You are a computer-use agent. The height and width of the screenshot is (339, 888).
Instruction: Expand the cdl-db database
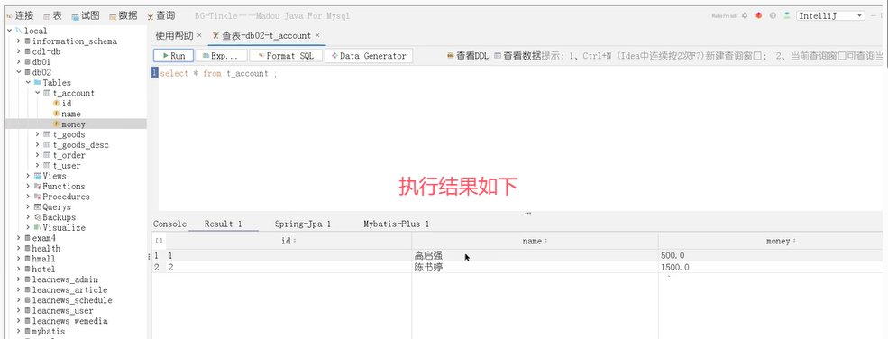click(19, 51)
